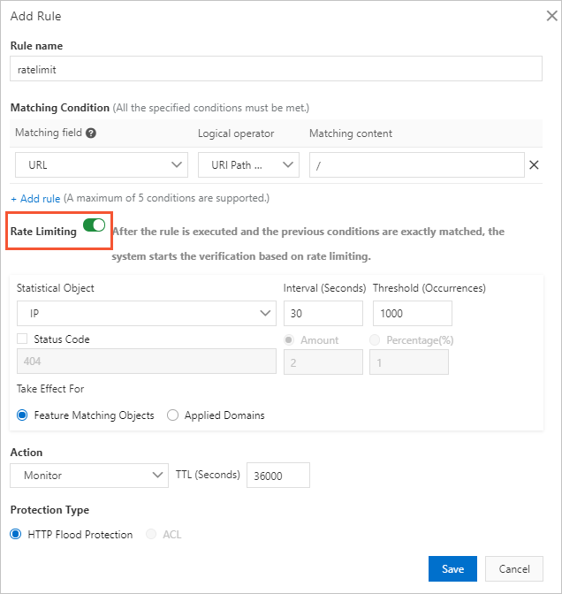
Task: Click the Add rule link
Action: (34, 198)
